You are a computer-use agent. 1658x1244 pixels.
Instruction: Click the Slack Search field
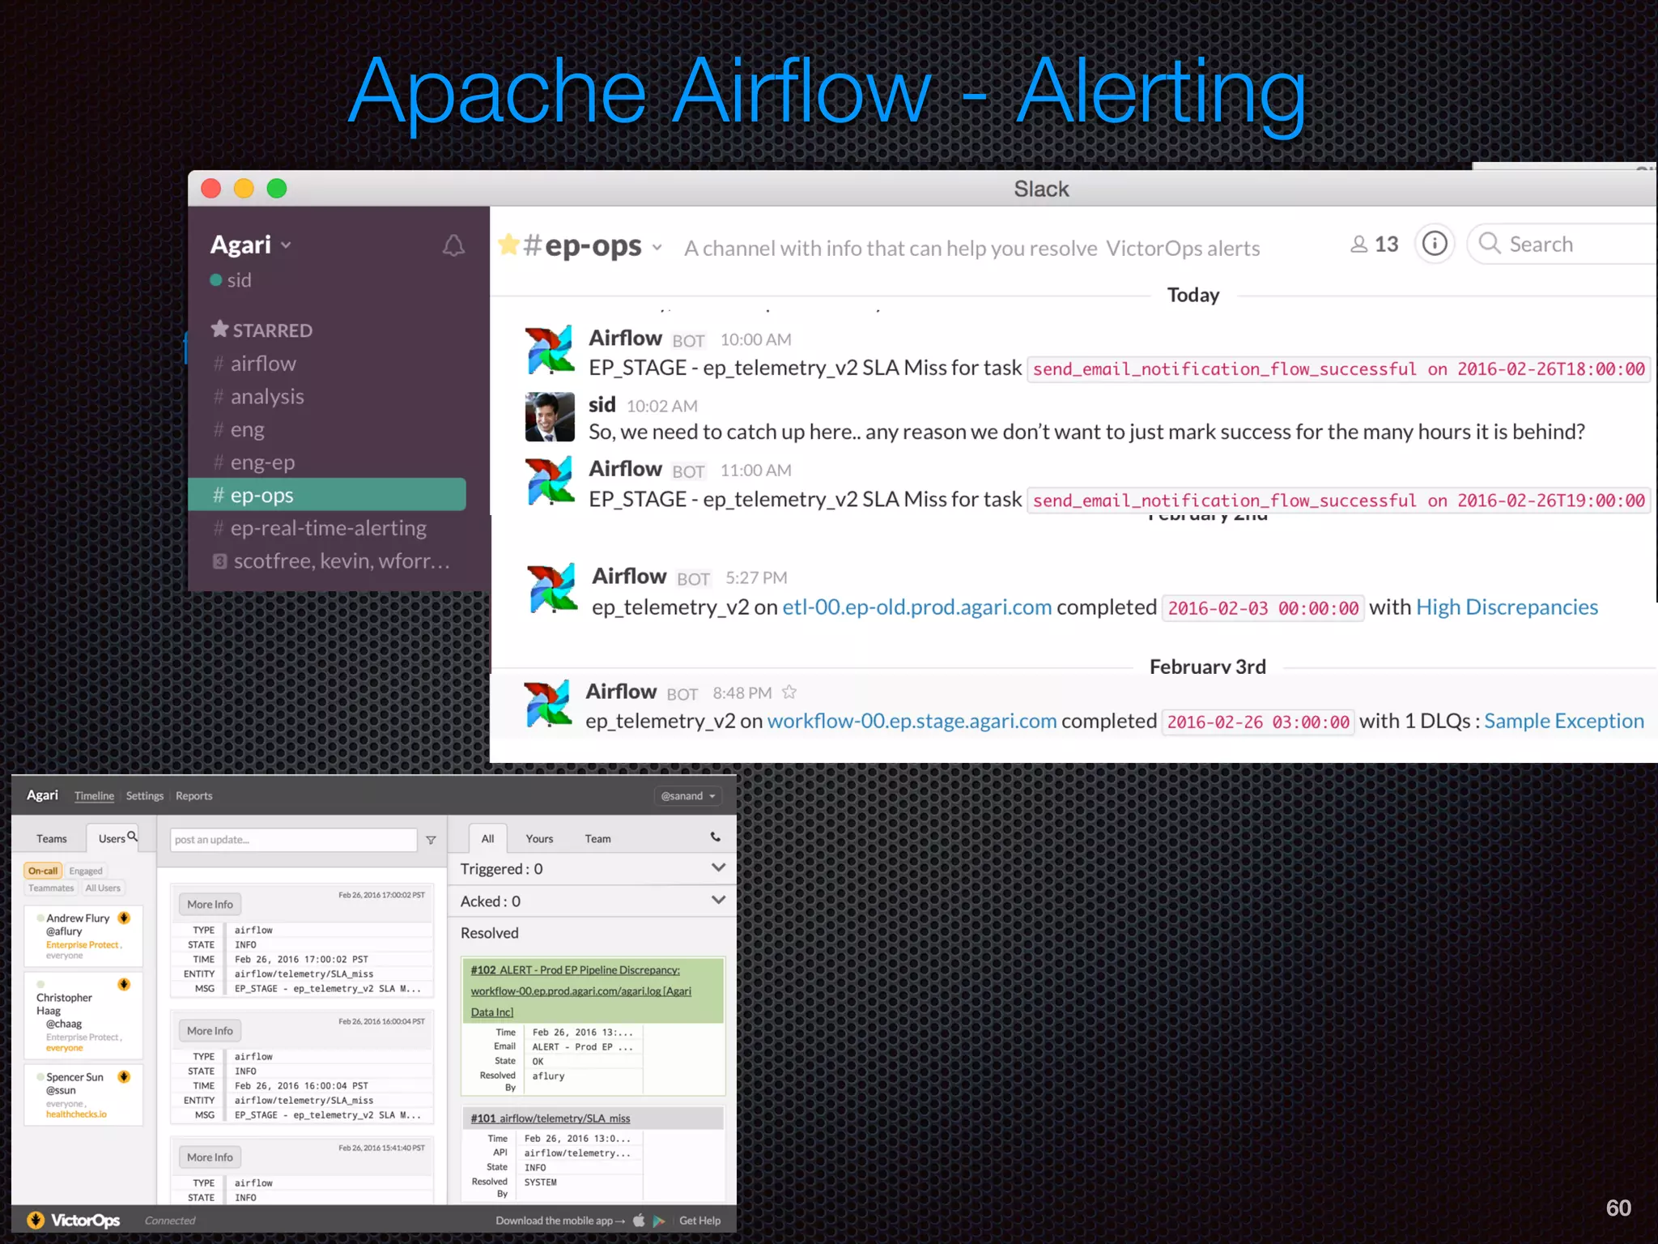coord(1562,244)
